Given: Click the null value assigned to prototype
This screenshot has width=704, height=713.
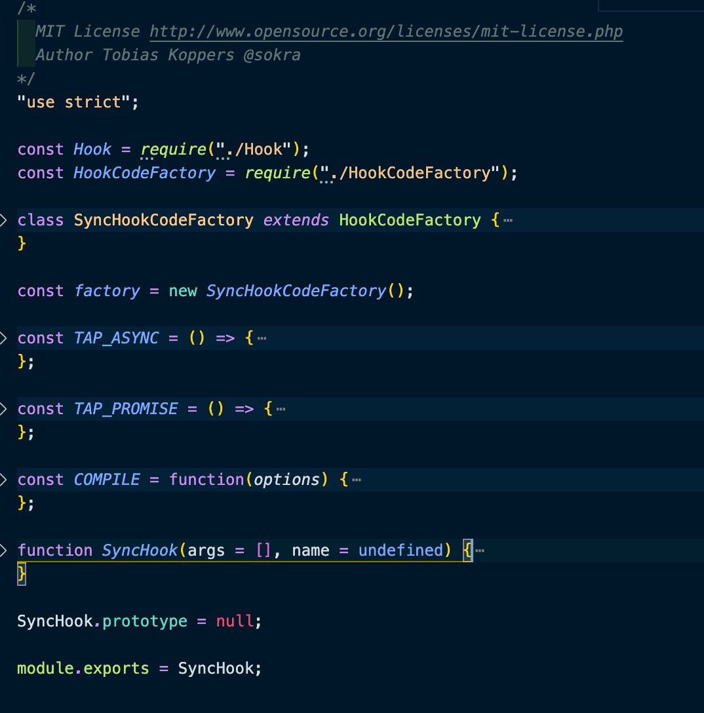Looking at the screenshot, I should [x=235, y=621].
